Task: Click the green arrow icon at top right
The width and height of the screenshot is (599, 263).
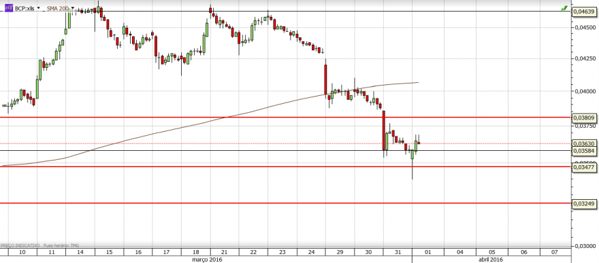Action: [x=564, y=8]
